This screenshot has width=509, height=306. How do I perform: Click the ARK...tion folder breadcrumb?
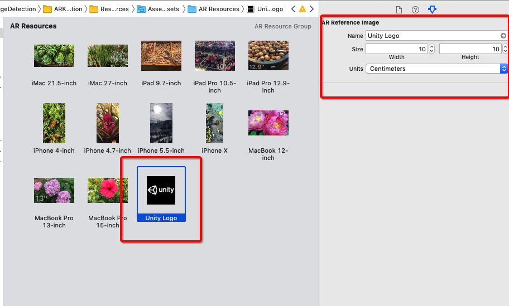click(63, 9)
